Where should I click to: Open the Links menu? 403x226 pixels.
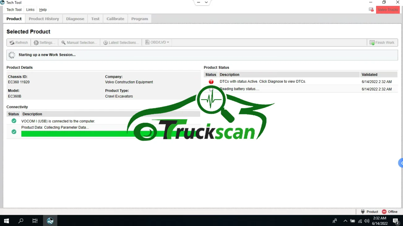(30, 10)
